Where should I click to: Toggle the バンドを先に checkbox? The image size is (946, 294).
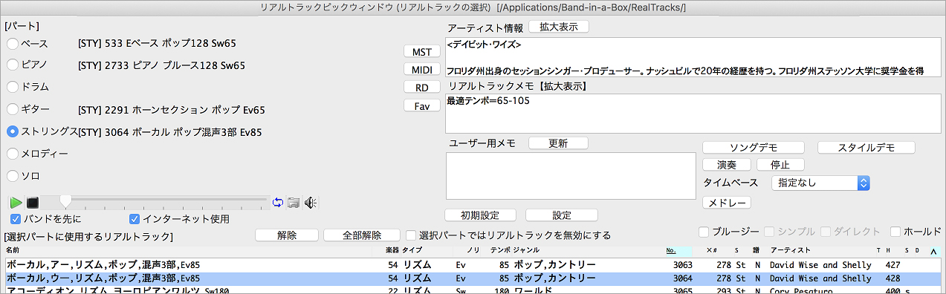click(x=16, y=219)
